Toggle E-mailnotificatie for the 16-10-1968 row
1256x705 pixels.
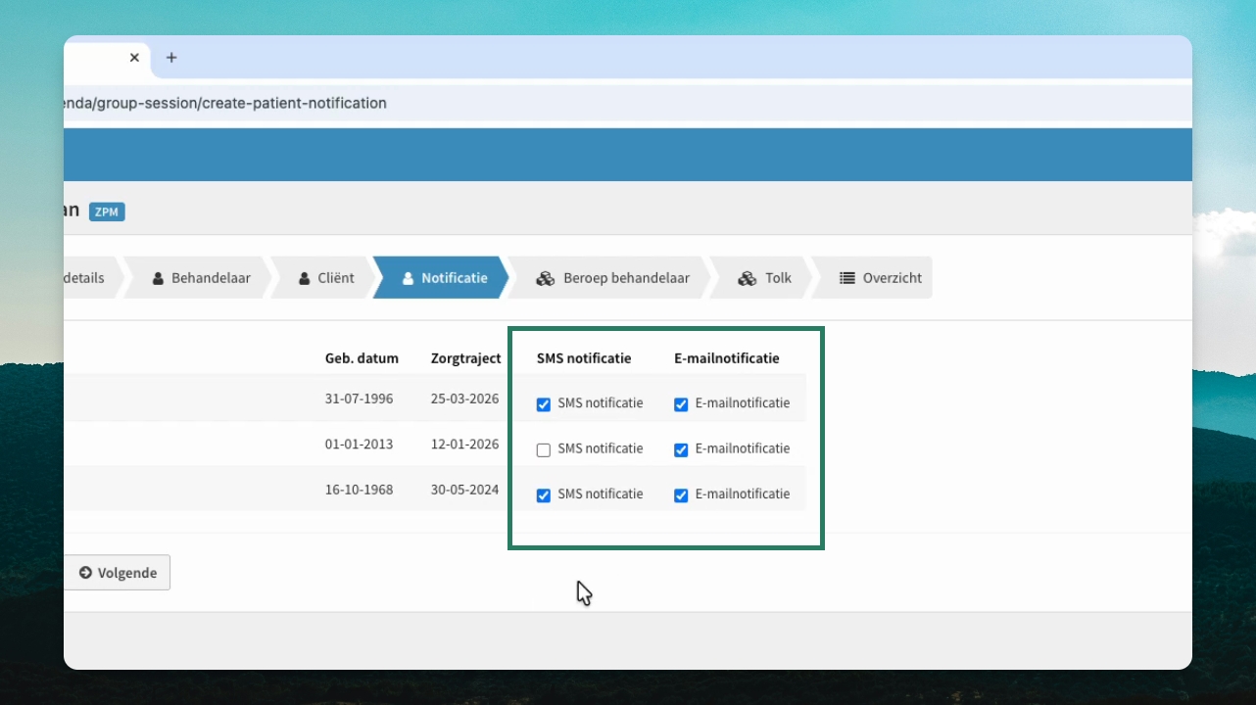pyautogui.click(x=681, y=495)
